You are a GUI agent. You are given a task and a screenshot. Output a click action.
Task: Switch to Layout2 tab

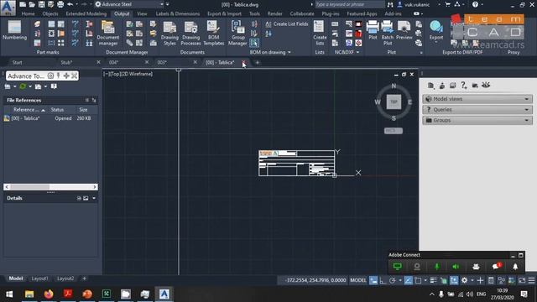(65, 279)
